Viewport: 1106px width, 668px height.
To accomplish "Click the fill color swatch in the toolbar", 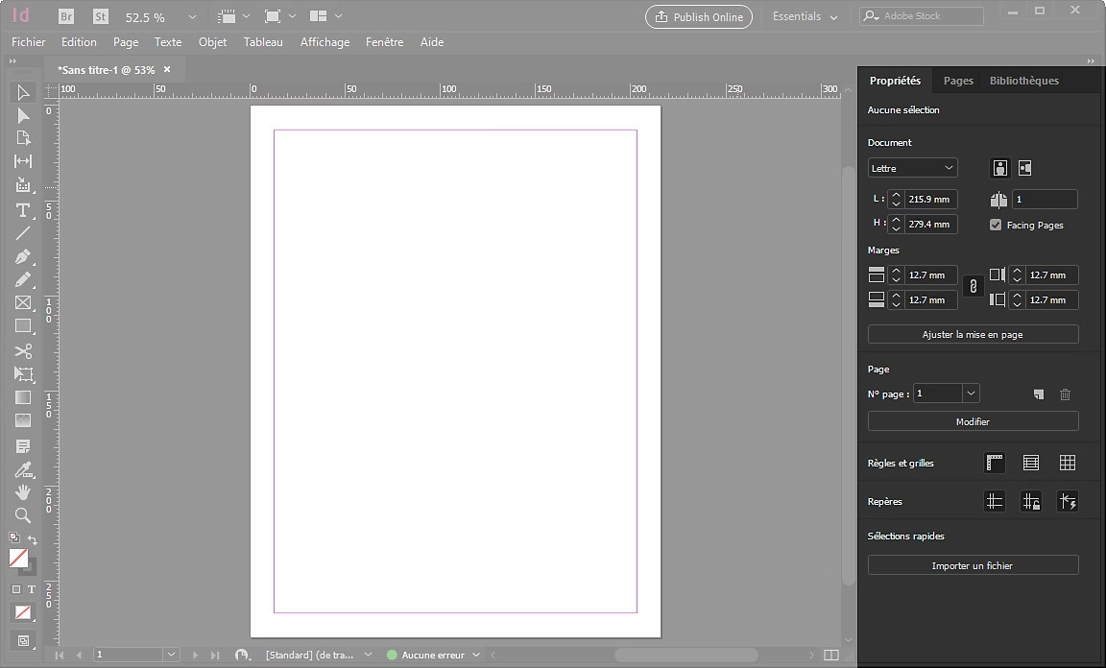I will (17, 558).
